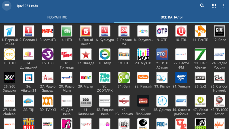Viewport: 229px width, 129px height.
Task: Select the ТВЦ channel icon
Action: click(181, 31)
